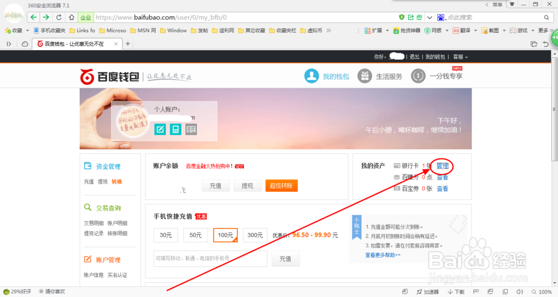
Task: Reload the page with refresh icon
Action: click(x=59, y=17)
